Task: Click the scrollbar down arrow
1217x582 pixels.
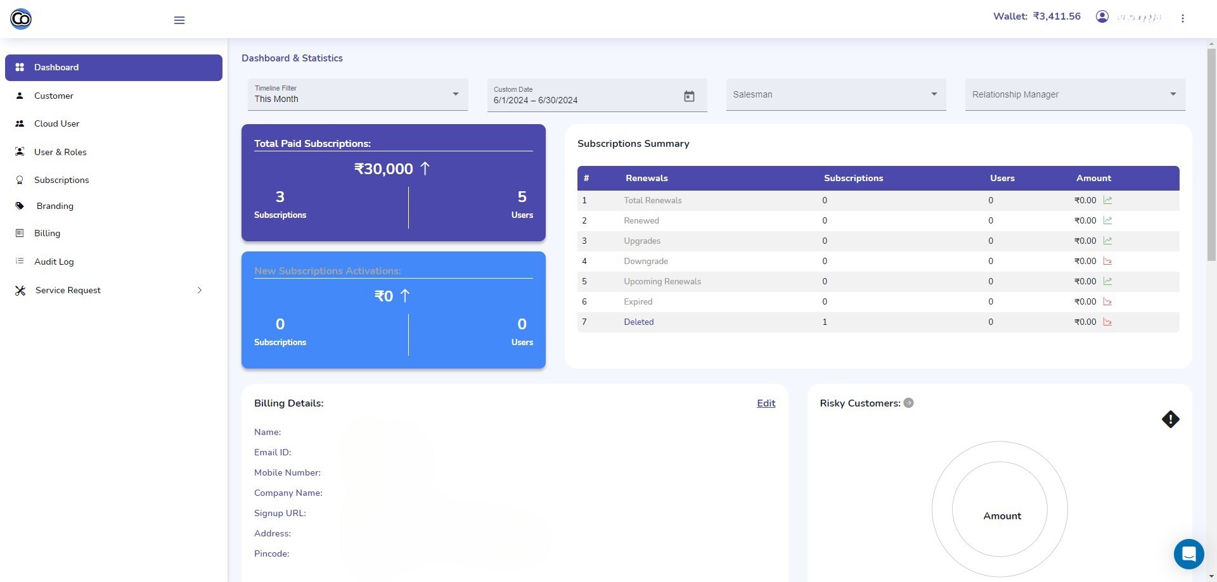Action: 1211,577
